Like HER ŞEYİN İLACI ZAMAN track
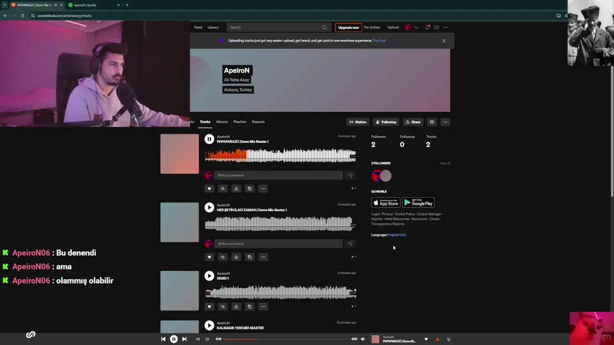 tap(209, 257)
